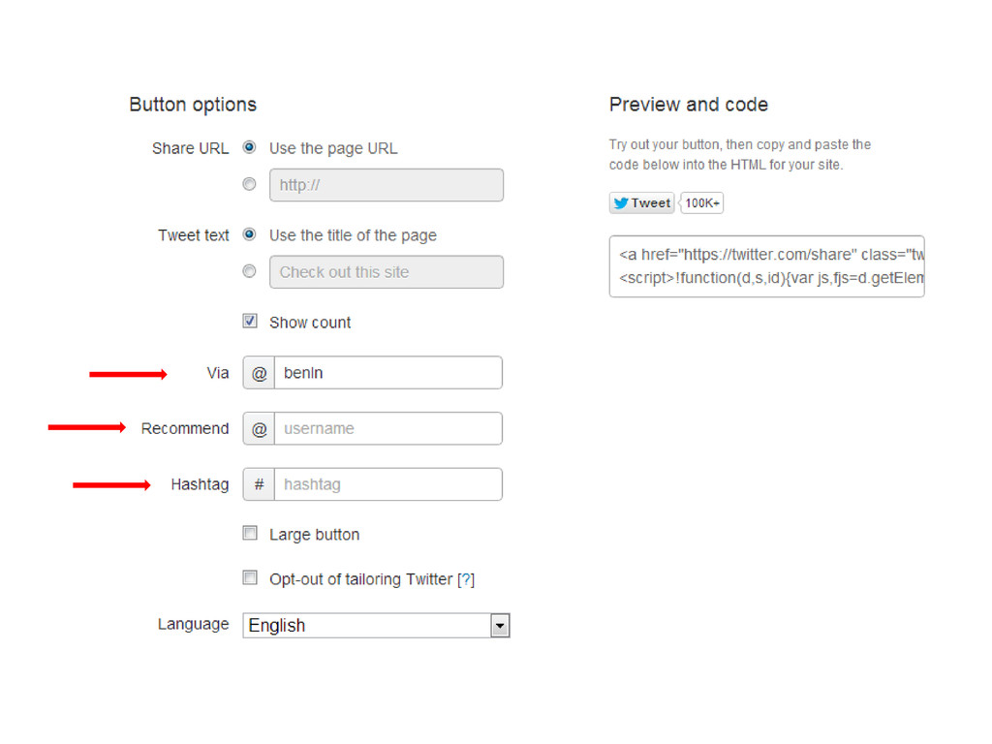Click the 'Check out this site' text field
Image resolution: width=992 pixels, height=744 pixels.
click(387, 272)
